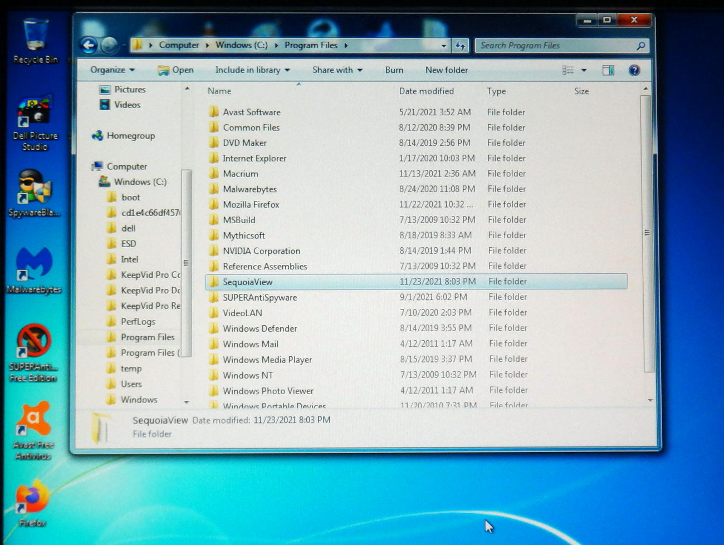The width and height of the screenshot is (724, 545).
Task: Open SpywareBlaster desktop shortcut
Action: (x=35, y=194)
